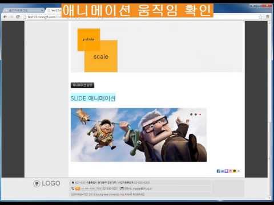Click the browser back arrow
This screenshot has height=205, width=274.
pyautogui.click(x=5, y=17)
